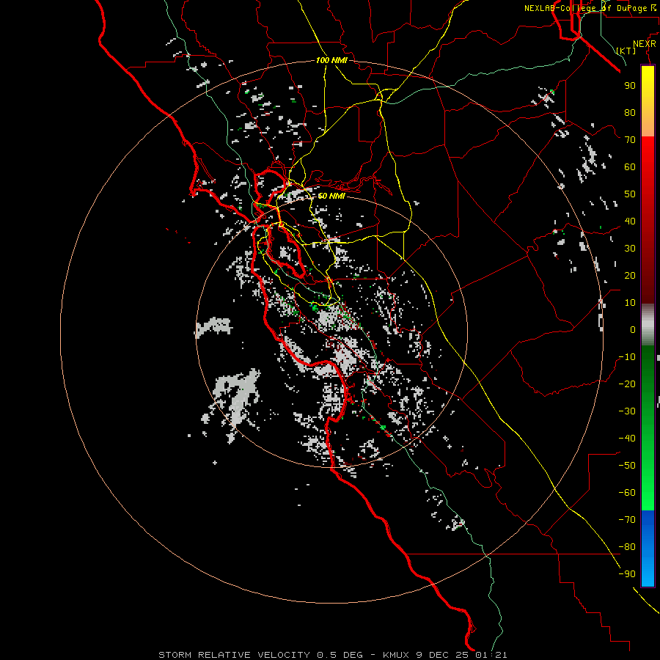Select the KMUX station identifier in caption
The height and width of the screenshot is (660, 660).
(x=396, y=655)
